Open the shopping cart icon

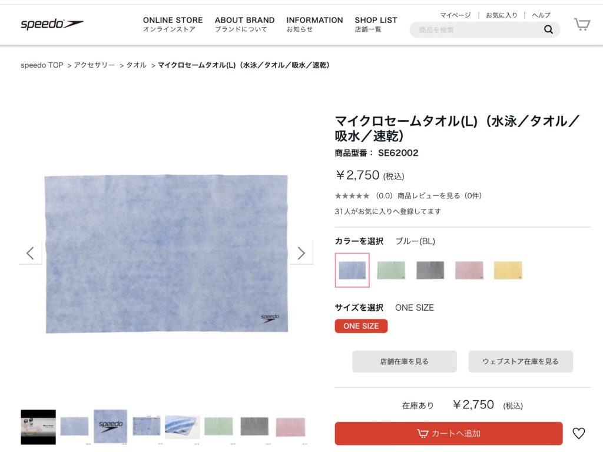582,24
